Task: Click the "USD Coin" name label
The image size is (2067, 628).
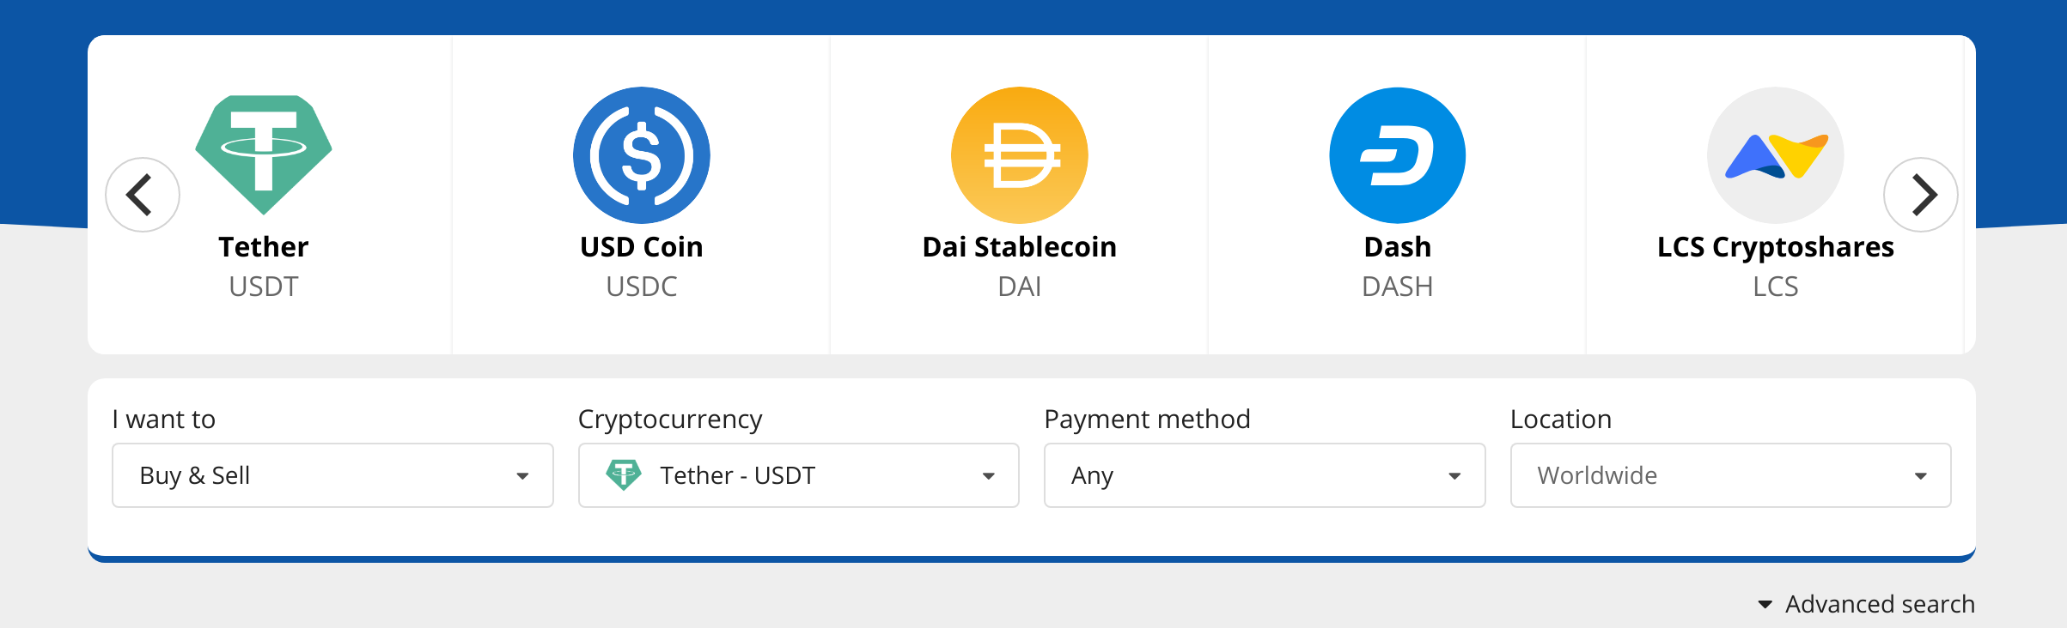Action: point(642,247)
